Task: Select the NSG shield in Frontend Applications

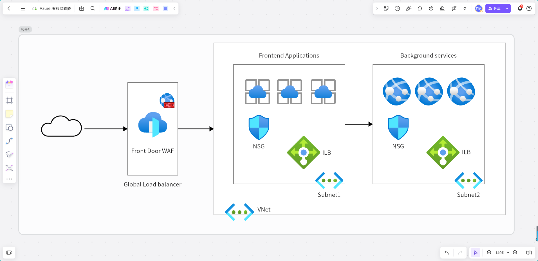Action: tap(259, 127)
